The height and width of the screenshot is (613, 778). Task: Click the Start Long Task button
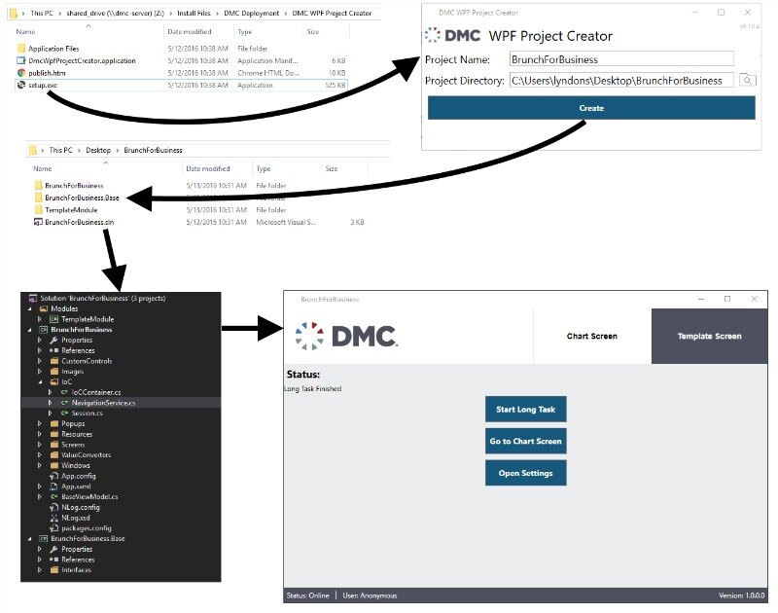[x=525, y=409]
